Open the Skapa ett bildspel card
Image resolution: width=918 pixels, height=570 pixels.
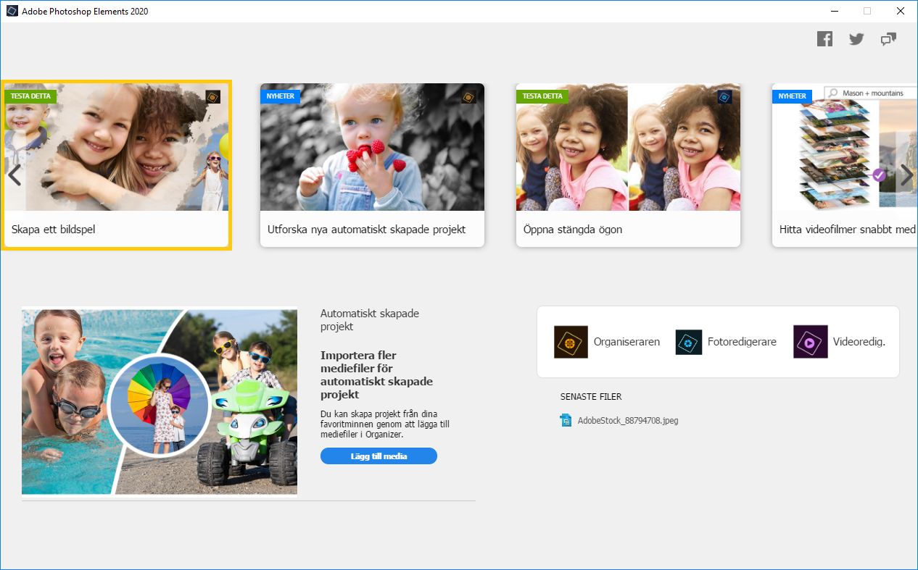point(117,165)
